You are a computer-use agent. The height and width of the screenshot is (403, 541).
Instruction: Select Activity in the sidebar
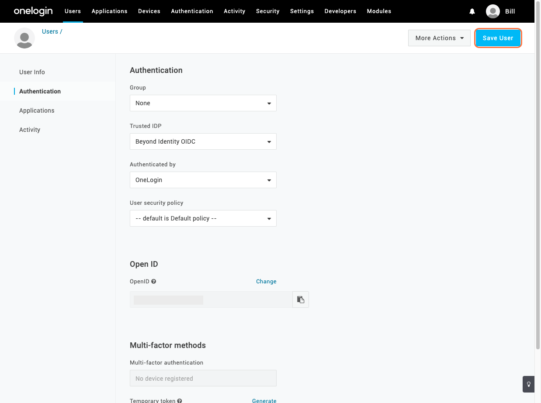point(30,130)
